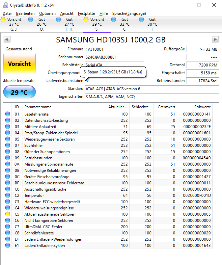Click the status icon for Datendurchsatz-Leistung
The width and height of the screenshot is (222, 265).
pos(8,120)
